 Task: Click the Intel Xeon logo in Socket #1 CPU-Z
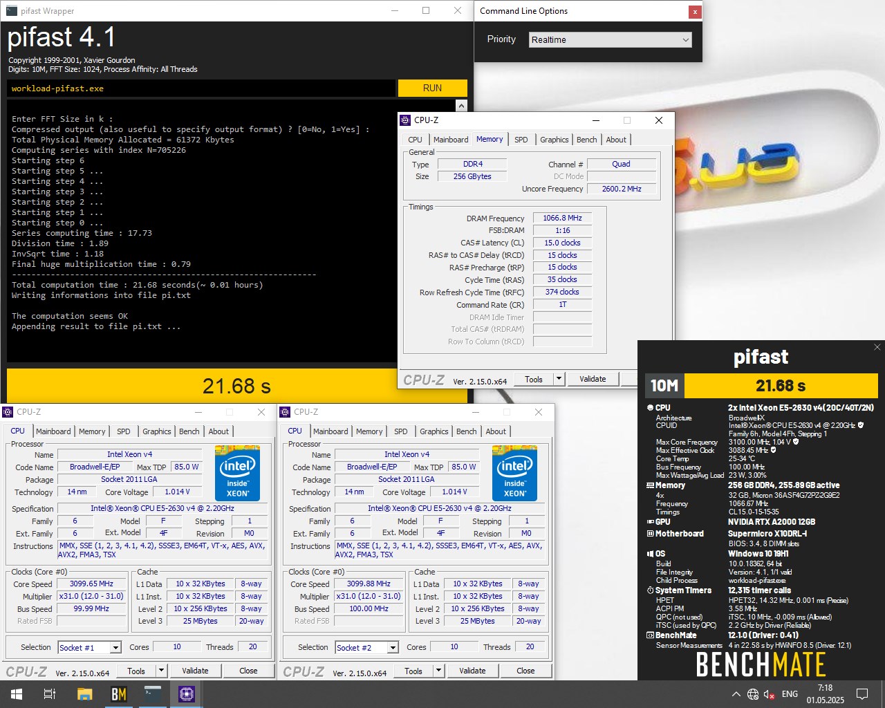tap(237, 474)
